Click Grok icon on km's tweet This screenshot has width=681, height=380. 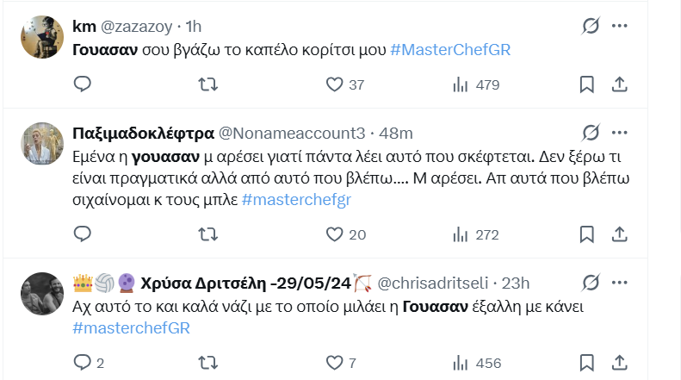pos(590,26)
